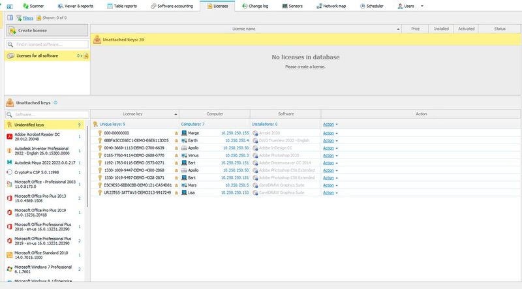Click the key icon for the Marge row

[x=100, y=132]
